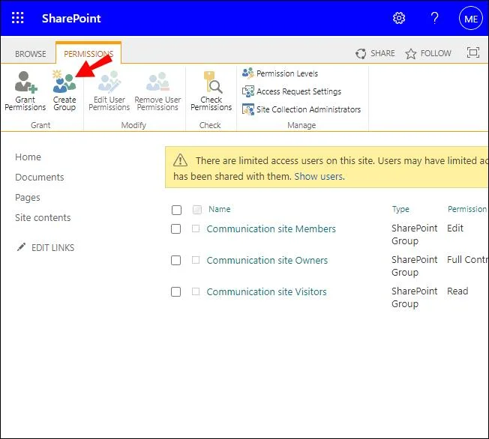
Task: Tick the select-all checkbox in header row
Action: point(176,210)
